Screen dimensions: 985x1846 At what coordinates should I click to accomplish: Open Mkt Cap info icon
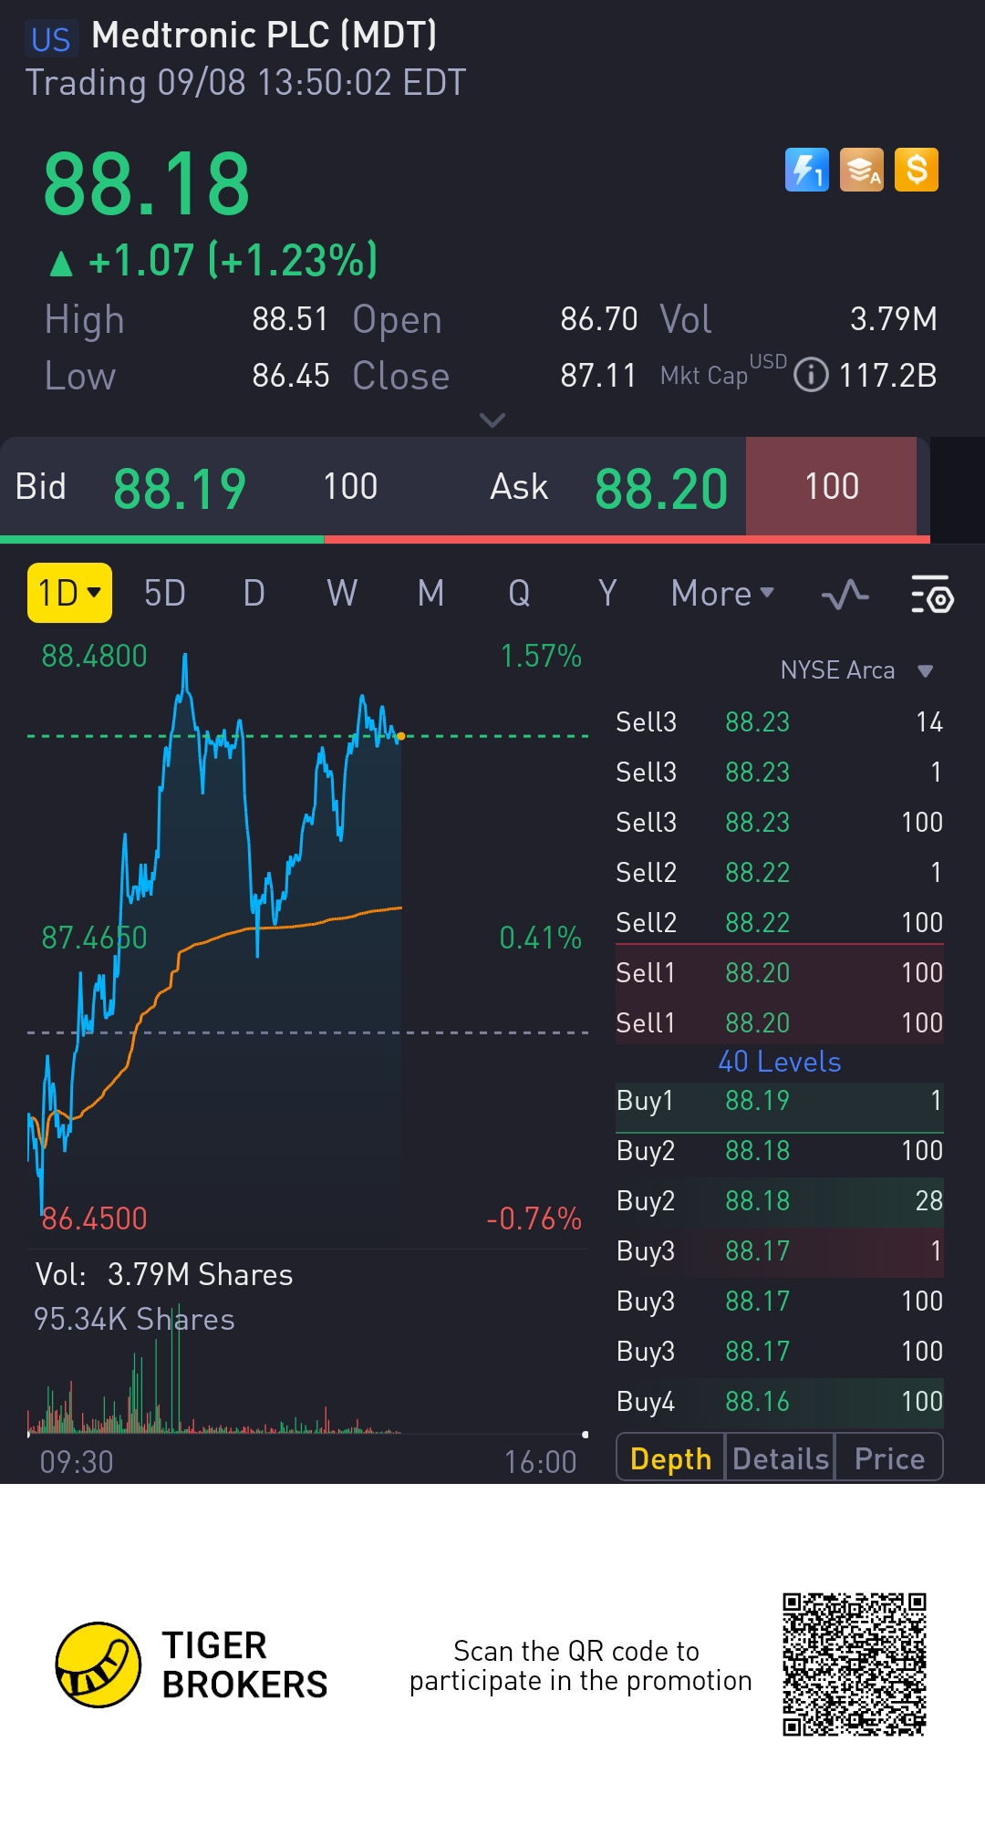click(x=811, y=375)
